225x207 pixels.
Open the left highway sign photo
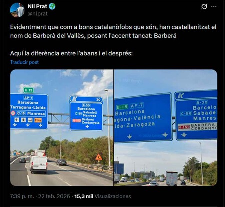62,128
